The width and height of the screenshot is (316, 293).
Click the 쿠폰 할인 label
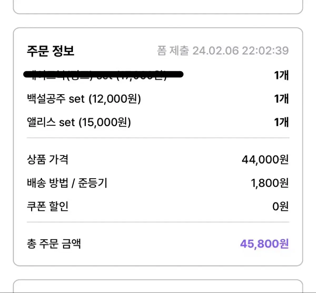48,206
